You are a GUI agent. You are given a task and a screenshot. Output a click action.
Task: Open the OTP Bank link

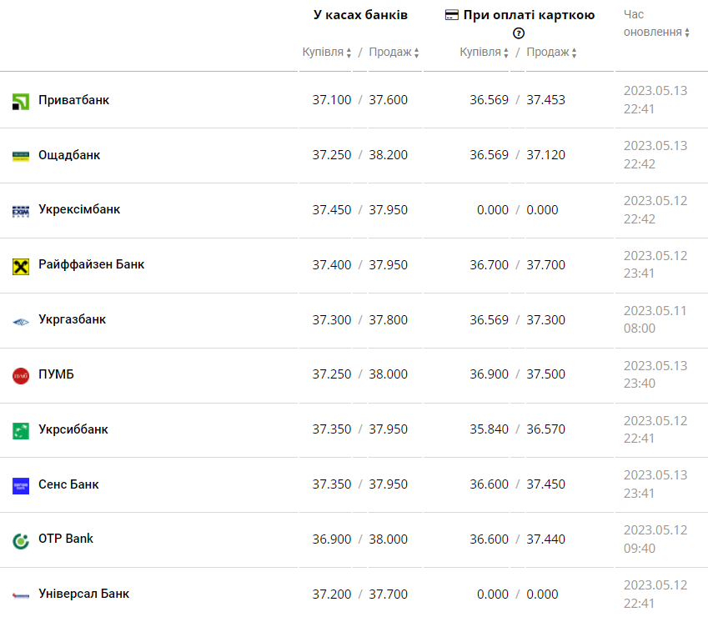click(66, 539)
